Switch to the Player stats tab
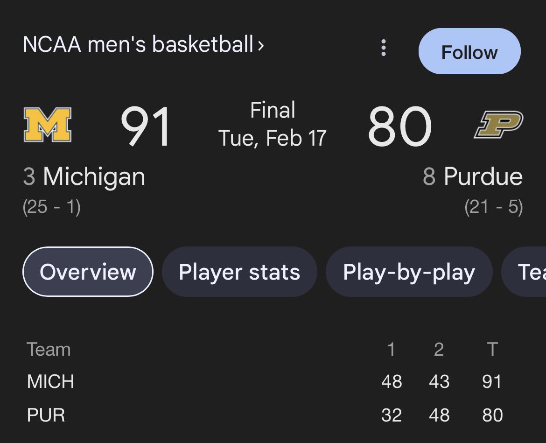Image resolution: width=546 pixels, height=443 pixels. click(x=239, y=272)
